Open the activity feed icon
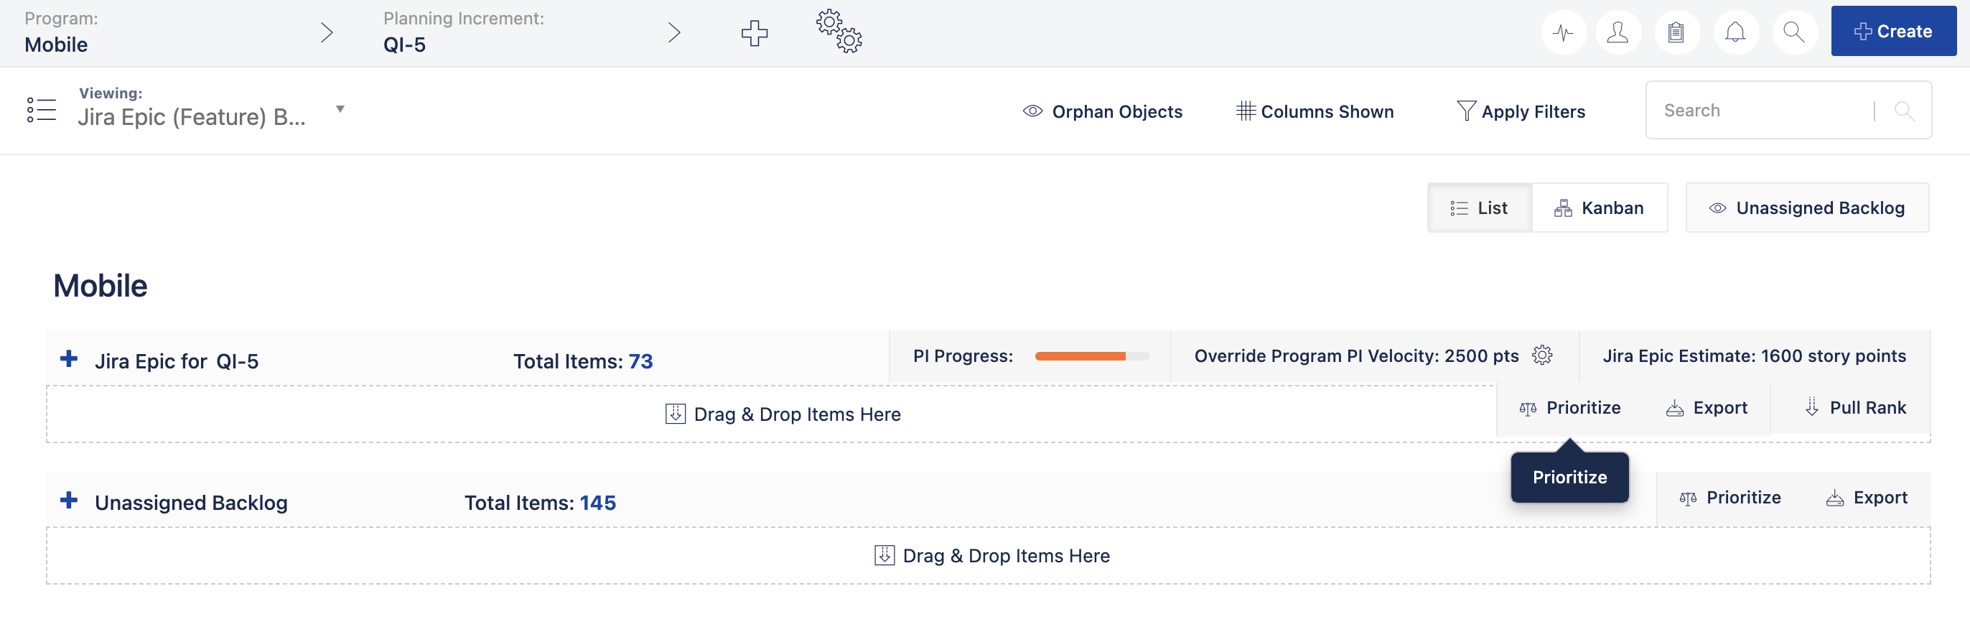This screenshot has width=1970, height=632. tap(1563, 32)
